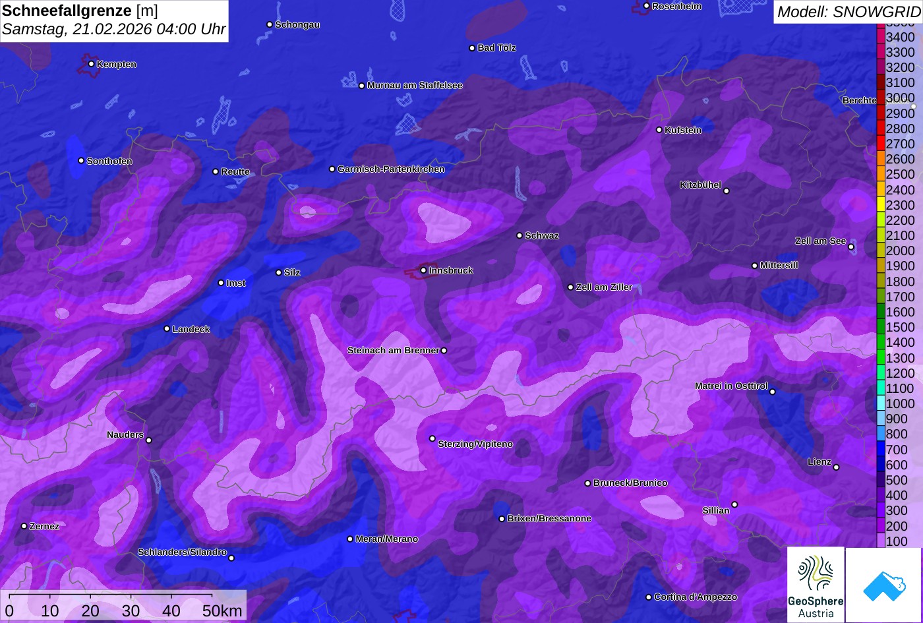This screenshot has height=623, width=923.
Task: Click the 'Schneefallgrenze [m]' title
Action: point(80,11)
